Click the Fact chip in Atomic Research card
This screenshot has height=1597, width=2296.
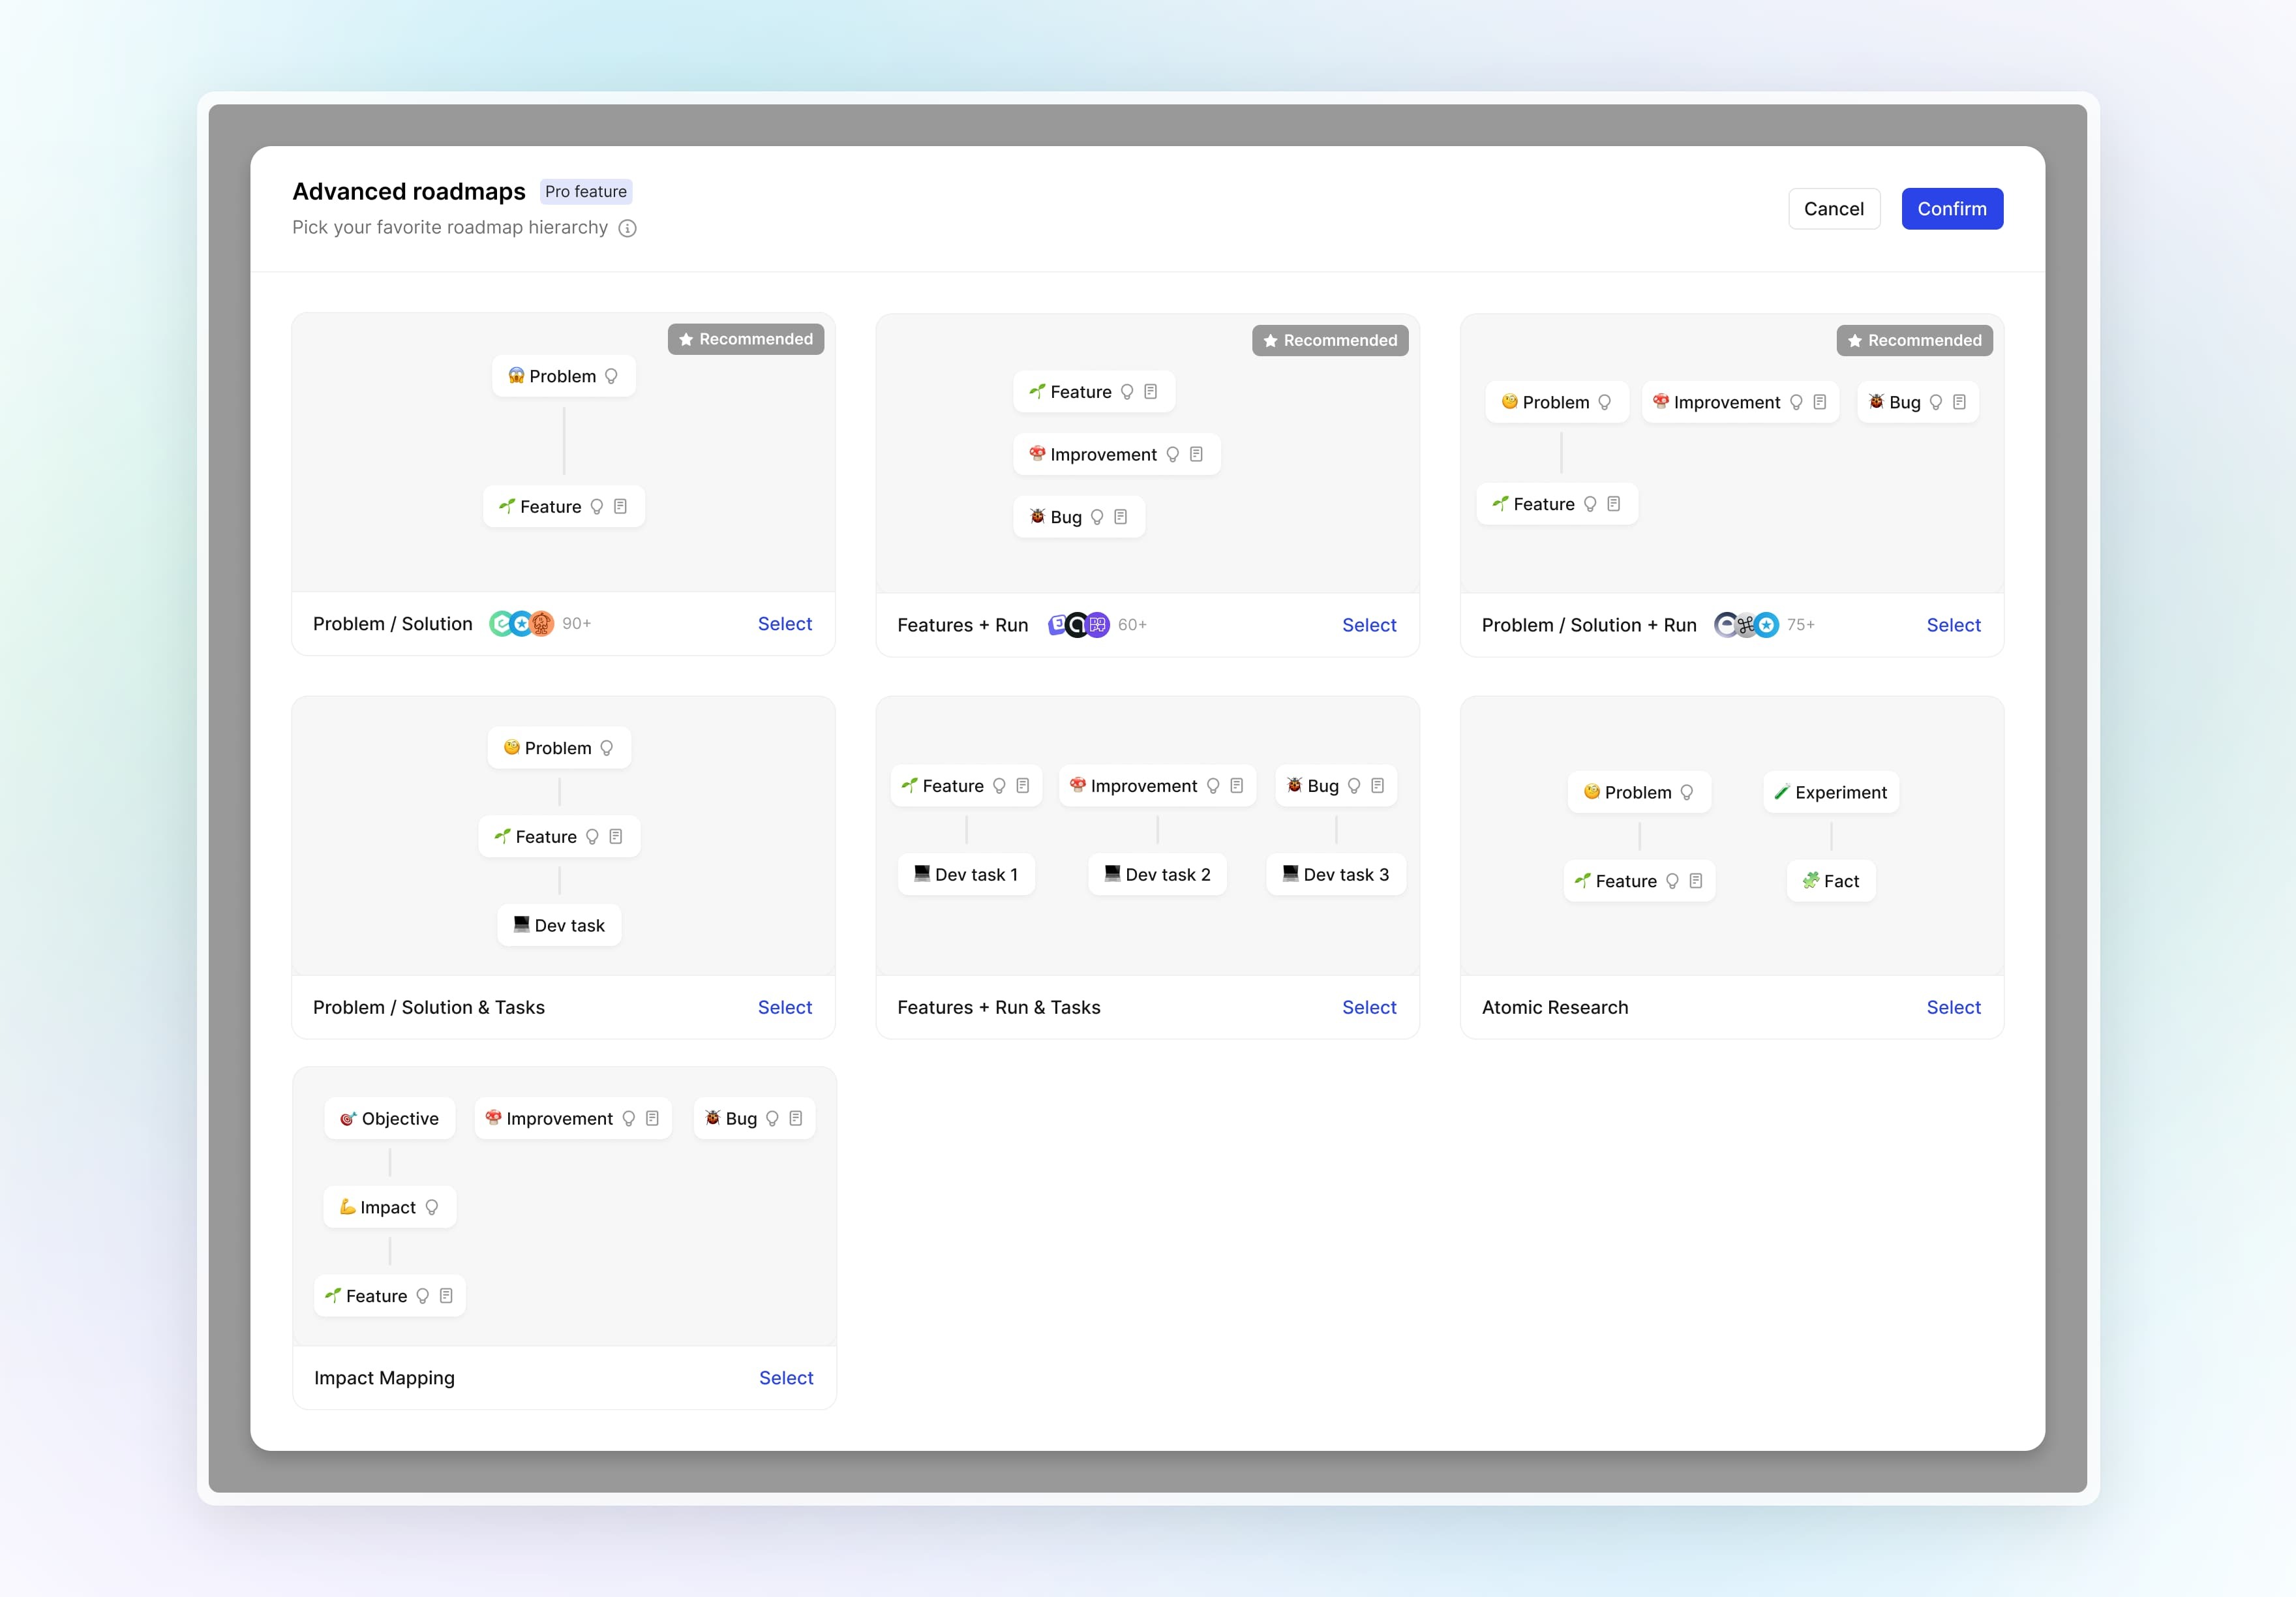[1831, 881]
